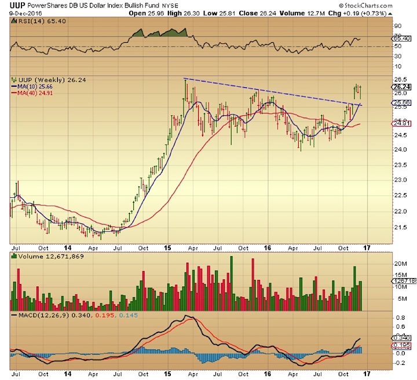Screen dimensions: 417x380
Task: Click the 26.24 price tag on right axis
Action: (401, 87)
